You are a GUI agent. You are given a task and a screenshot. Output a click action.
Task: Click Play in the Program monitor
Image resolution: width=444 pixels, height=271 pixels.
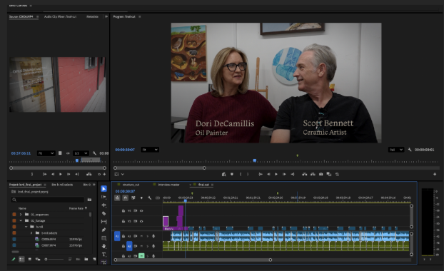(x=276, y=174)
